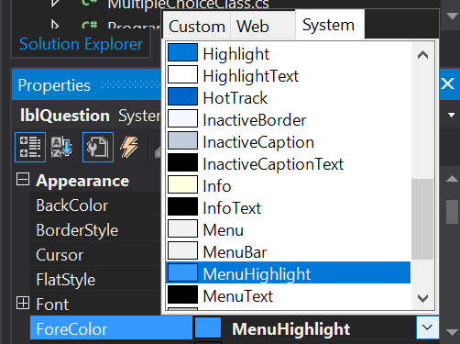Close the Properties panel
The image size is (460, 344).
click(448, 83)
